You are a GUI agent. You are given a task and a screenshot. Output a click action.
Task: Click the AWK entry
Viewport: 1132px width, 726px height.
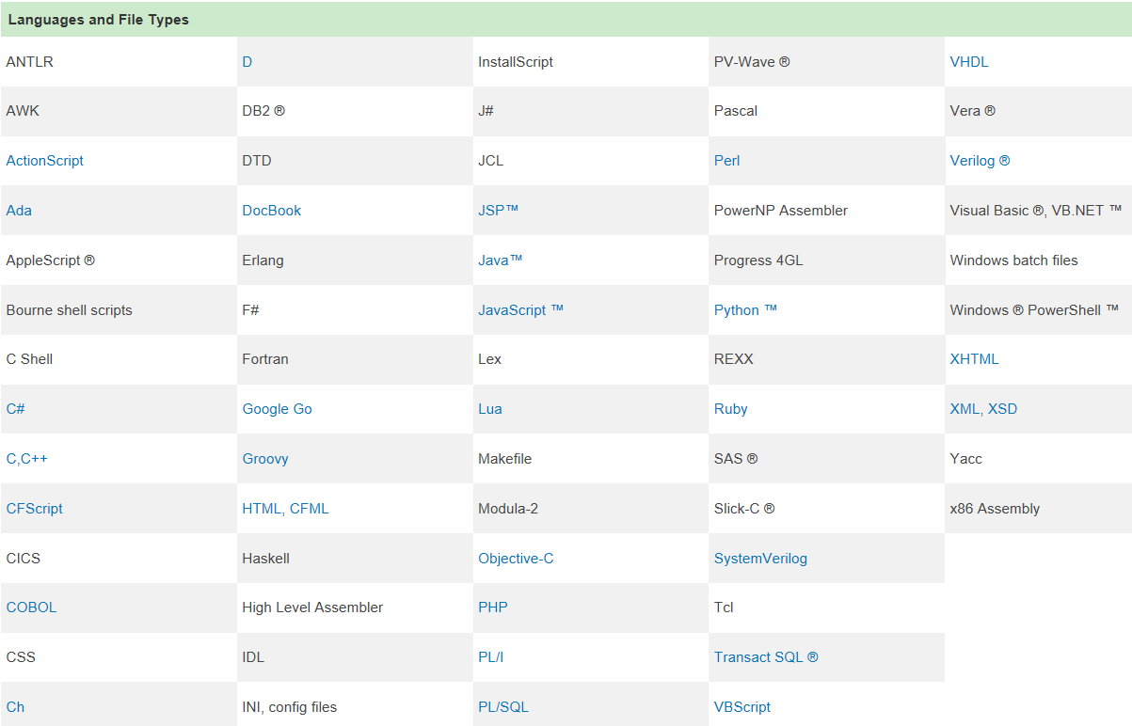point(119,111)
